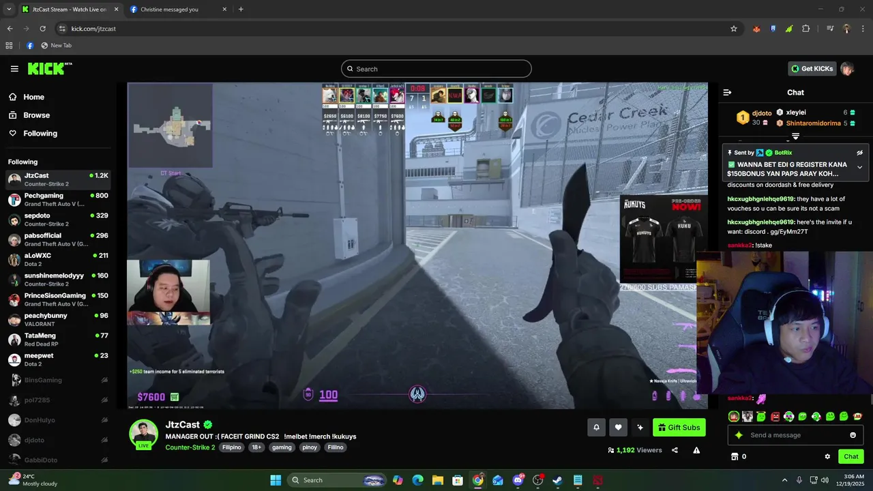
Task: Click the 18+ tag
Action: (x=257, y=447)
